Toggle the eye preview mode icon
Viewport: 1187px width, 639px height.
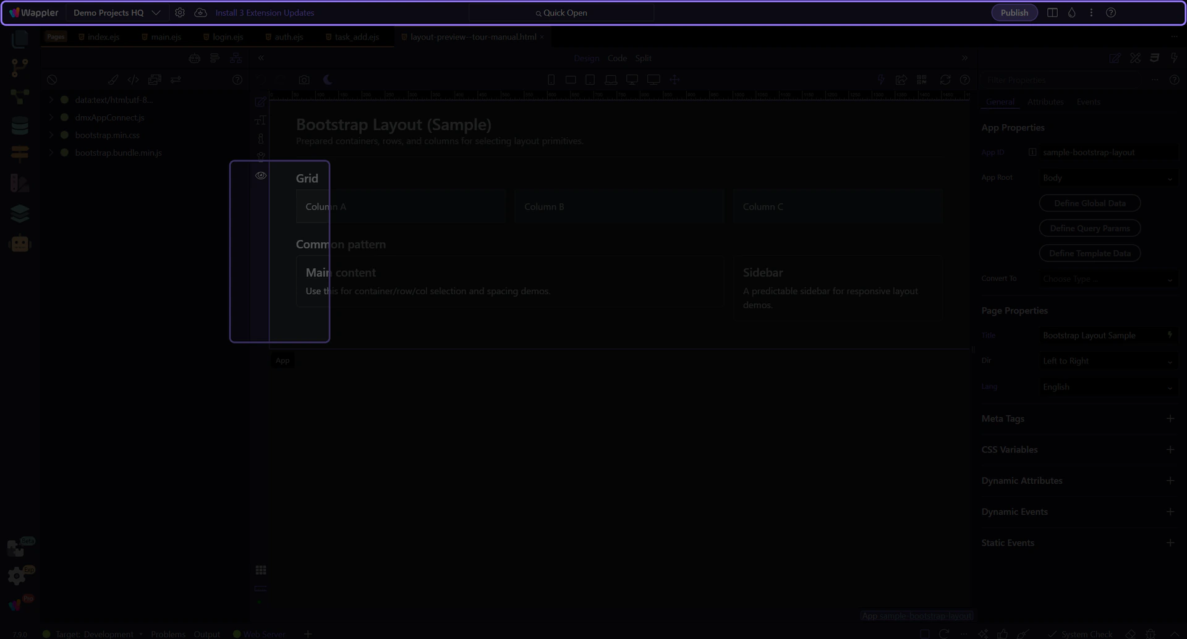click(x=261, y=176)
